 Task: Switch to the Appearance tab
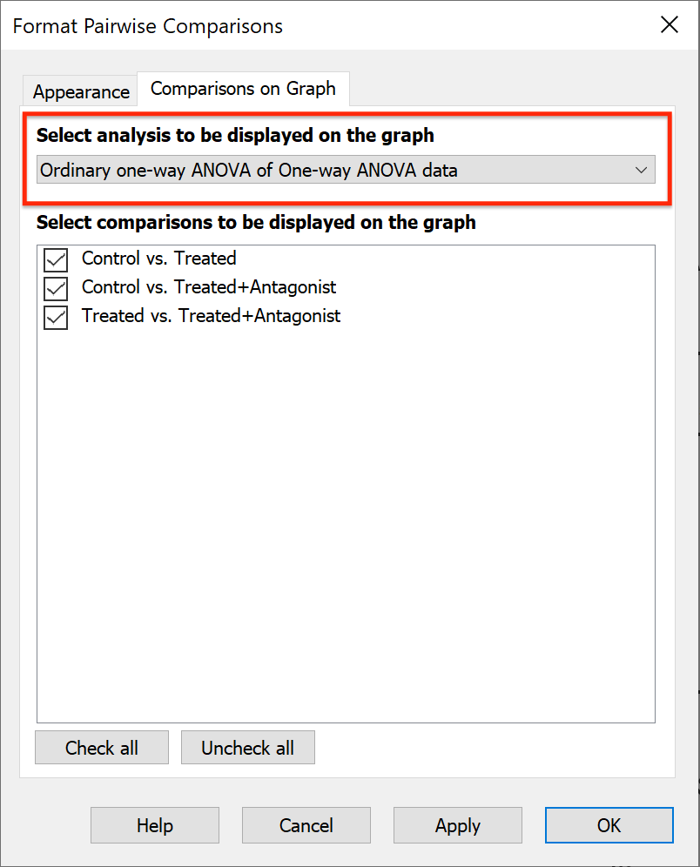(79, 91)
